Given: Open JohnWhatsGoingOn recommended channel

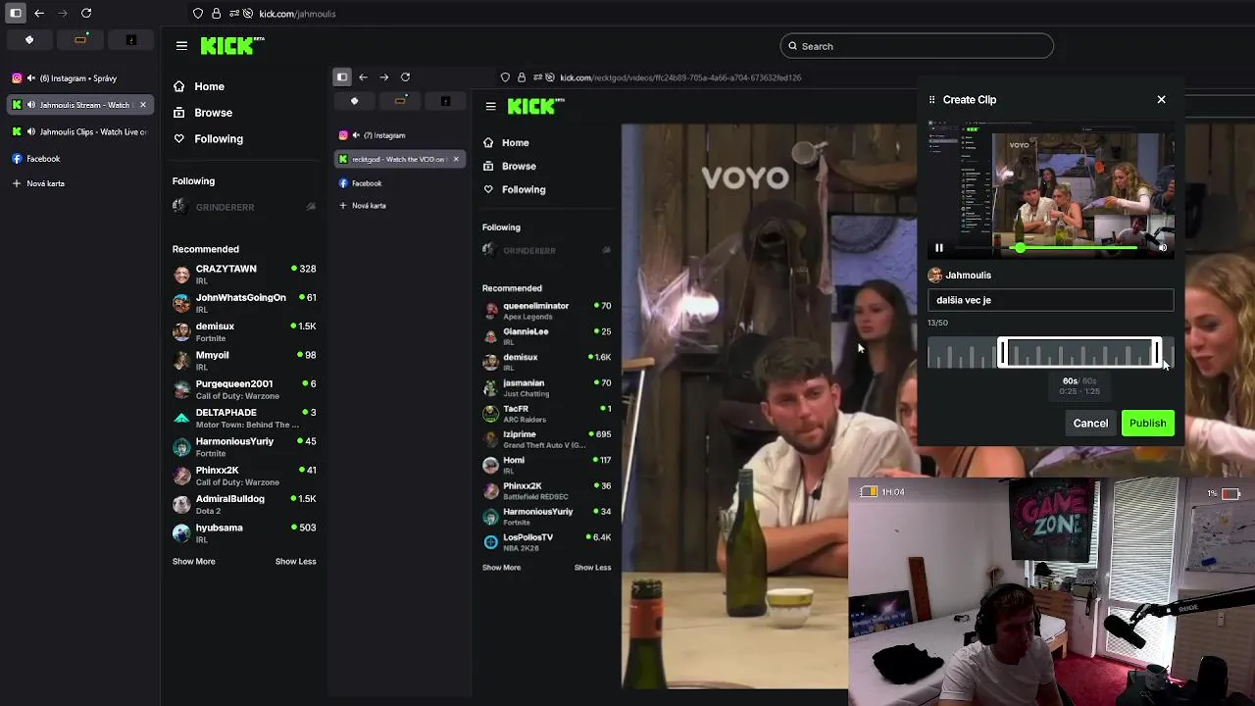Looking at the screenshot, I should pos(243,303).
